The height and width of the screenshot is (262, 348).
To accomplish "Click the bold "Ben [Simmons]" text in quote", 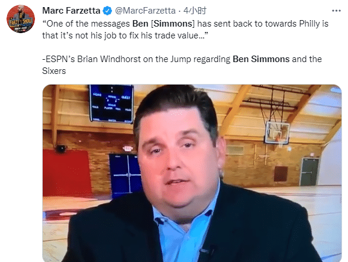I will 164,24.
